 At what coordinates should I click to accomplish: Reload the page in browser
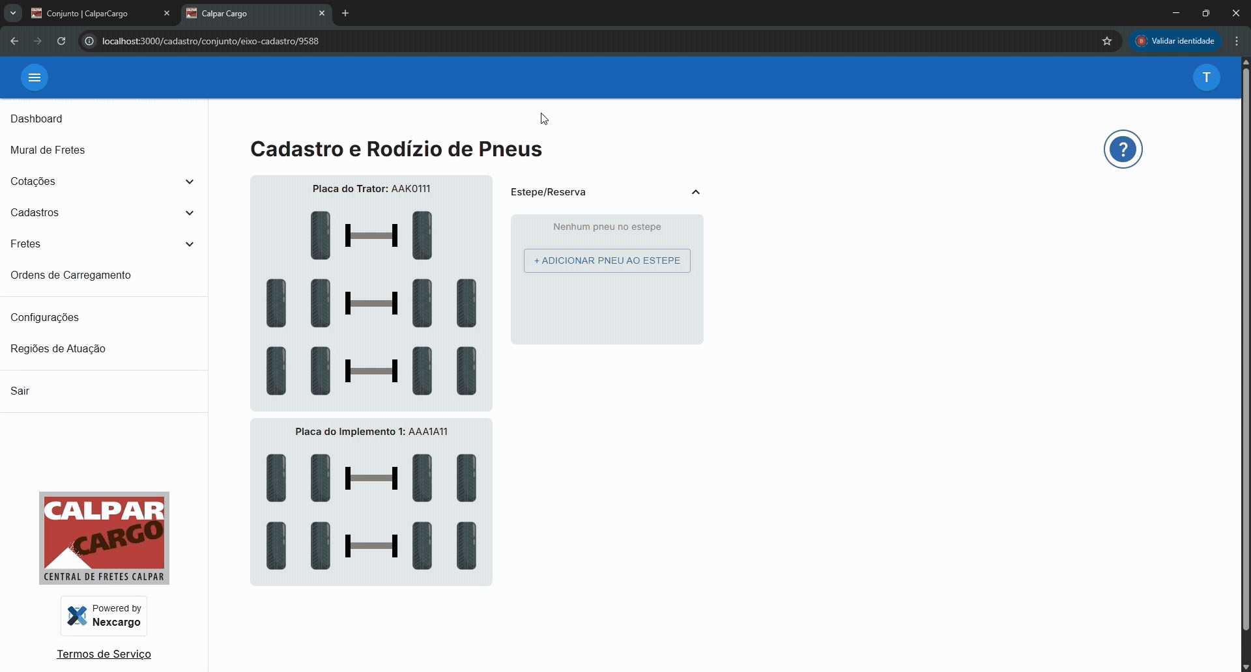pyautogui.click(x=61, y=41)
